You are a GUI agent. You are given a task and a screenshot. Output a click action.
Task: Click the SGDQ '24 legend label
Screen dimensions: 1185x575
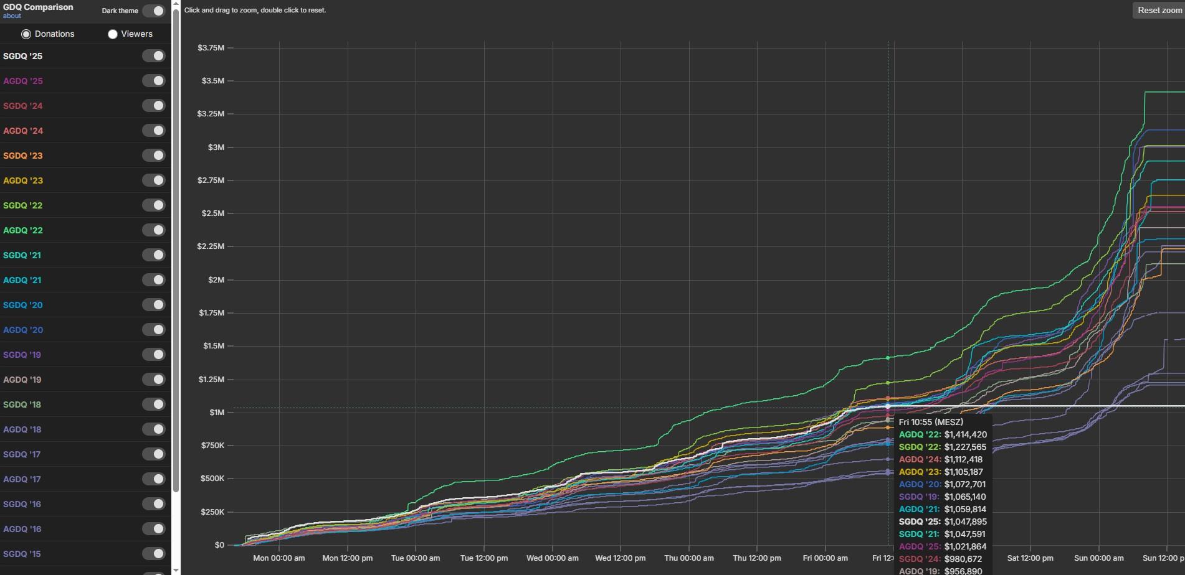[23, 106]
